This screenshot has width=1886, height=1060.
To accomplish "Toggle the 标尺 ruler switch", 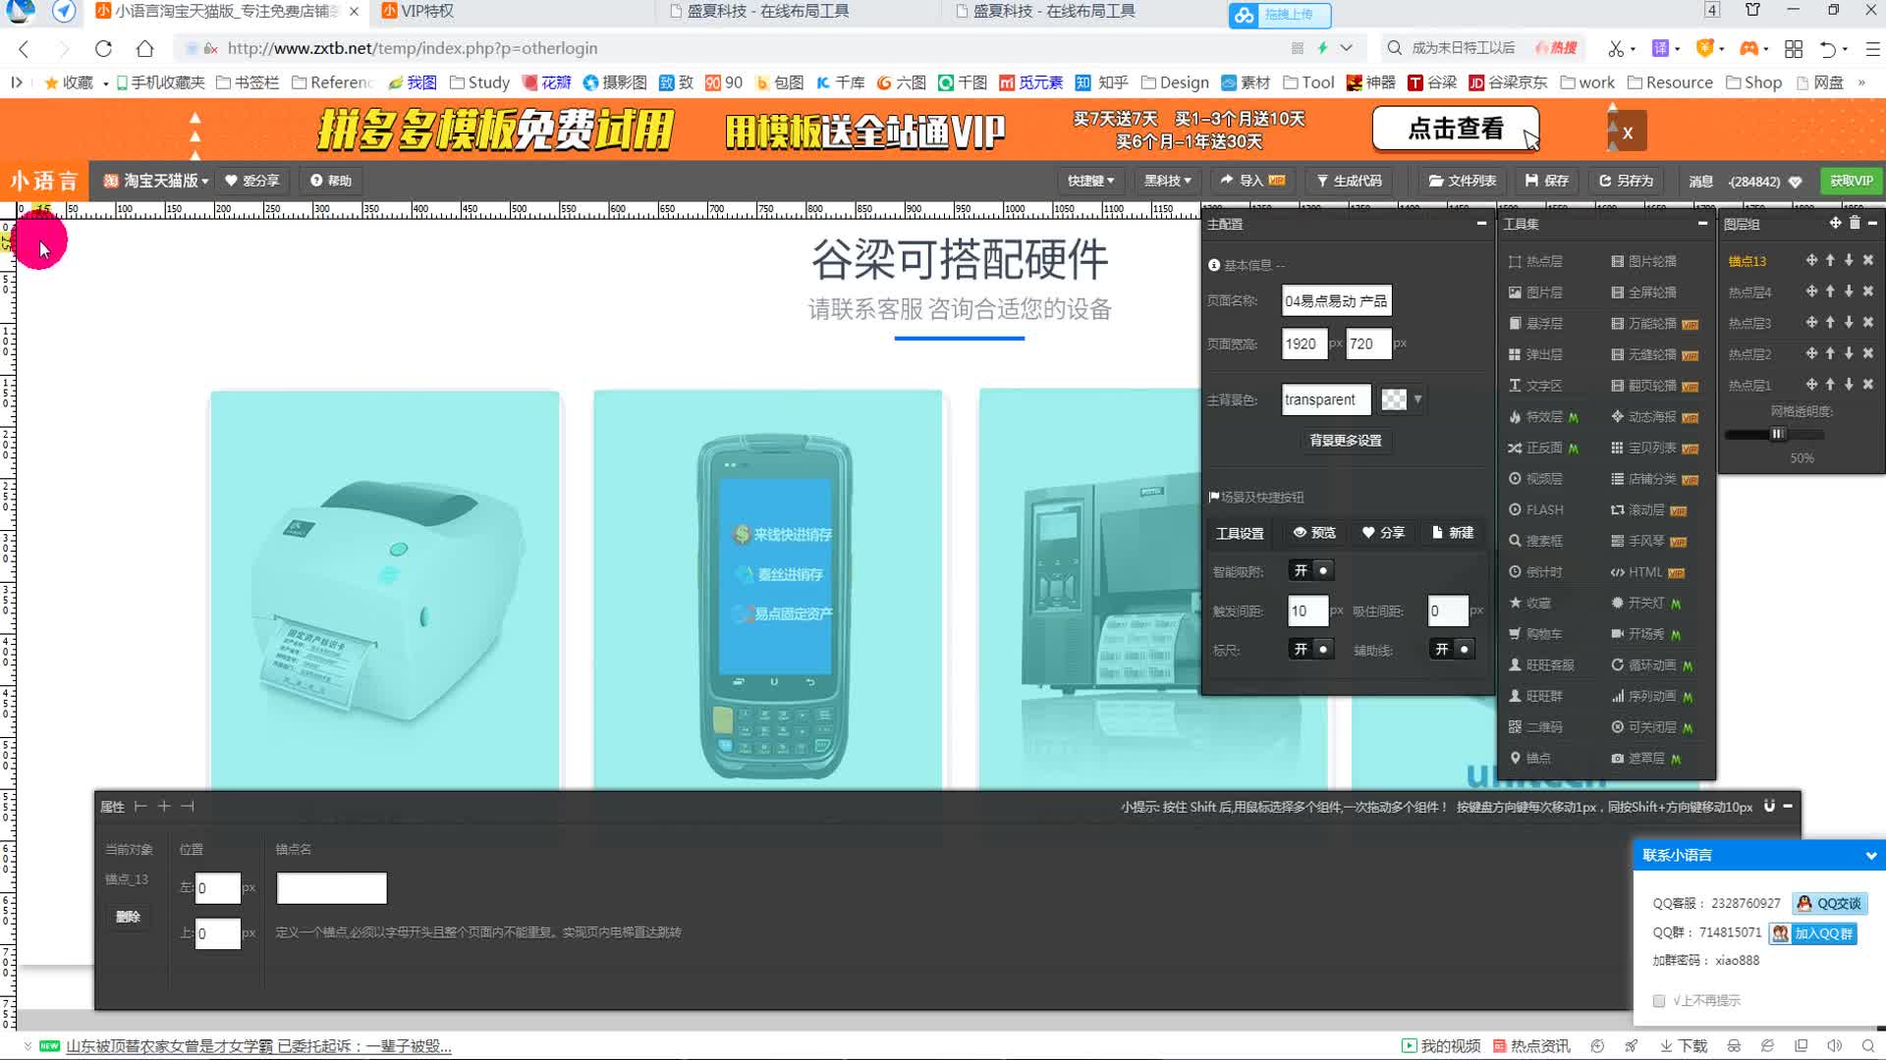I will pyautogui.click(x=1311, y=649).
